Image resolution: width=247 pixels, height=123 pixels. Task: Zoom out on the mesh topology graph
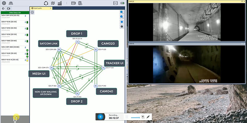[122, 17]
